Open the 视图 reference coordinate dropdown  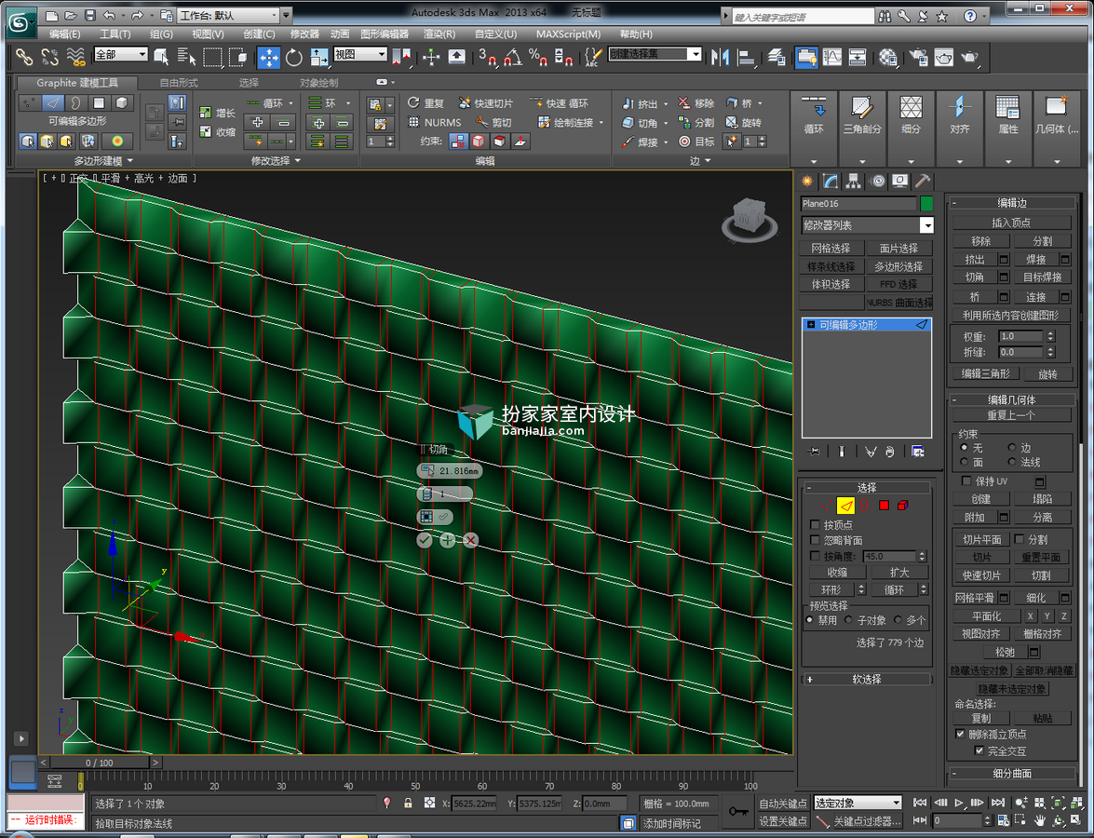[x=360, y=54]
